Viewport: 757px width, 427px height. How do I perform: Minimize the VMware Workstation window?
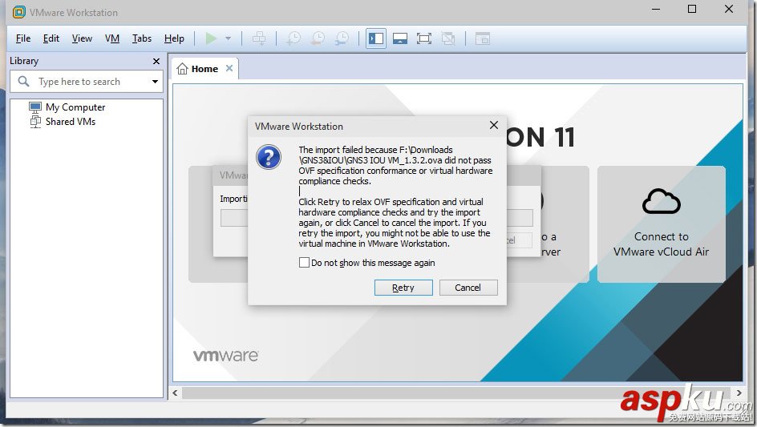[656, 9]
